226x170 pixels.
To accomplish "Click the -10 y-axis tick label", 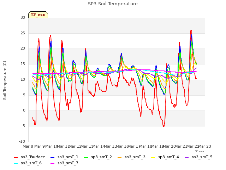I will coord(22,141).
